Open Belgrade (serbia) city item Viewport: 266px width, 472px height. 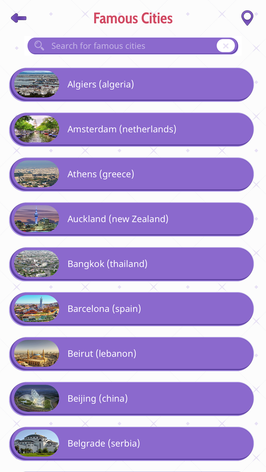[131, 444]
